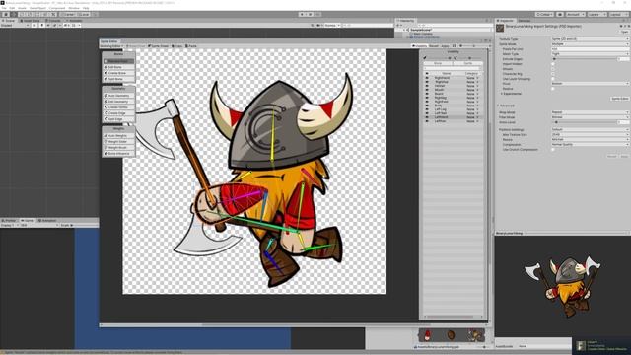Screen dimensions: 631x355
Task: Switch to the Animator tab
Action: pyautogui.click(x=74, y=20)
